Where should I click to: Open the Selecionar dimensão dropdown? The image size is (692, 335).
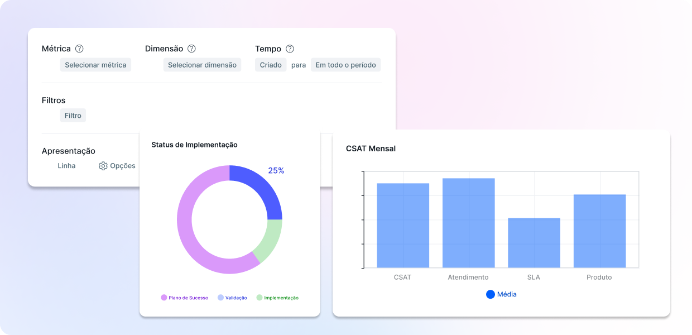tap(202, 65)
